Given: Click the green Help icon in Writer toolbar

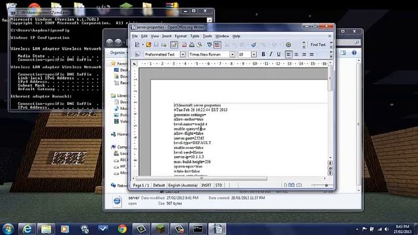Looking at the screenshot, I should [288, 45].
